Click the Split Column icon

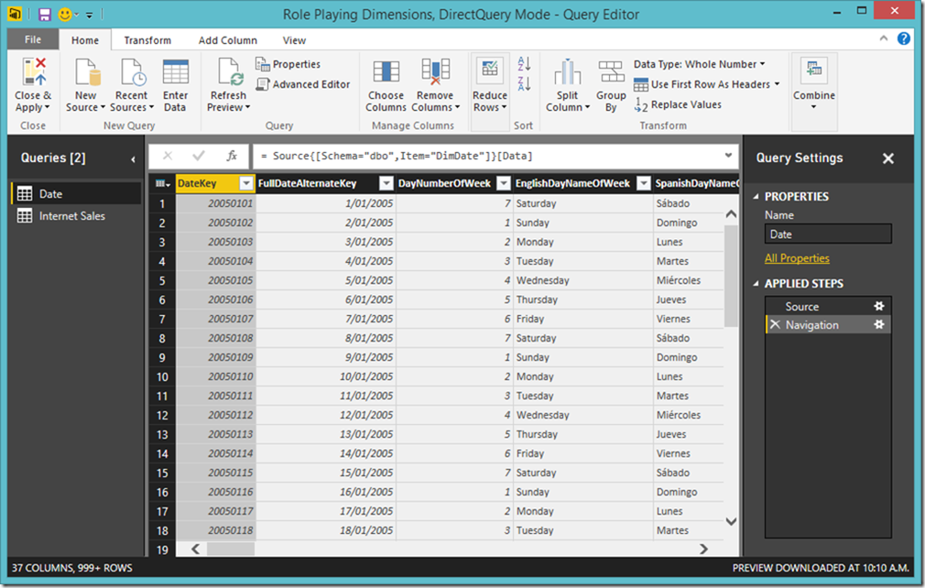(x=567, y=72)
